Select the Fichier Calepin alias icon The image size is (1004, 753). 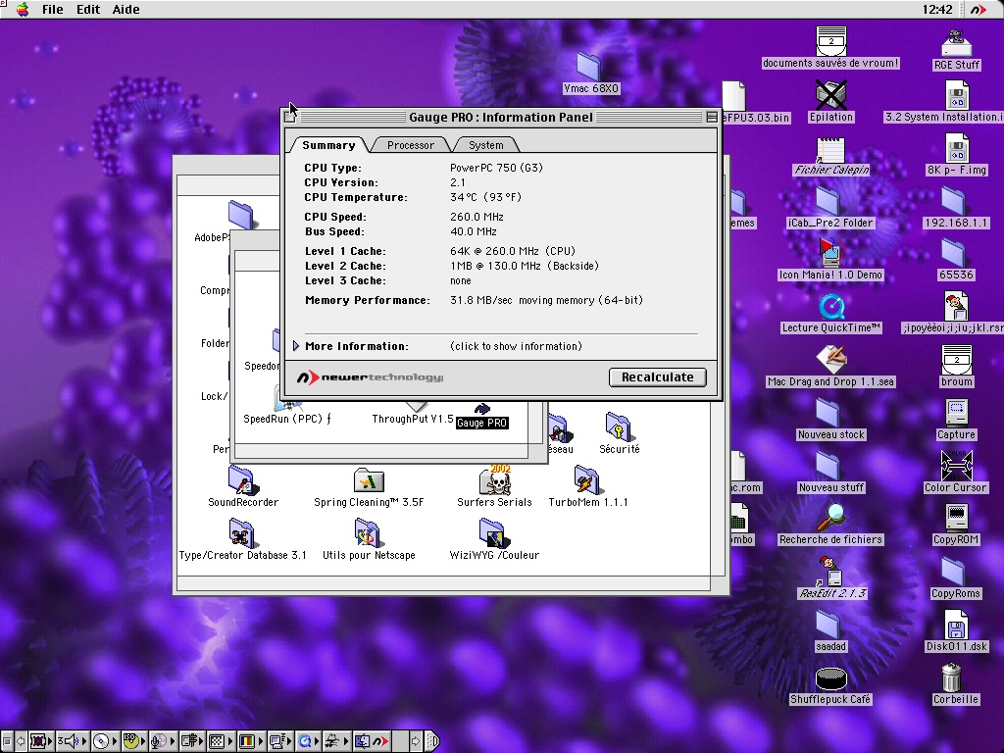[x=830, y=150]
